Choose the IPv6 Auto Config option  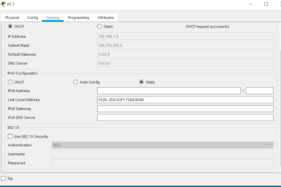click(x=76, y=82)
